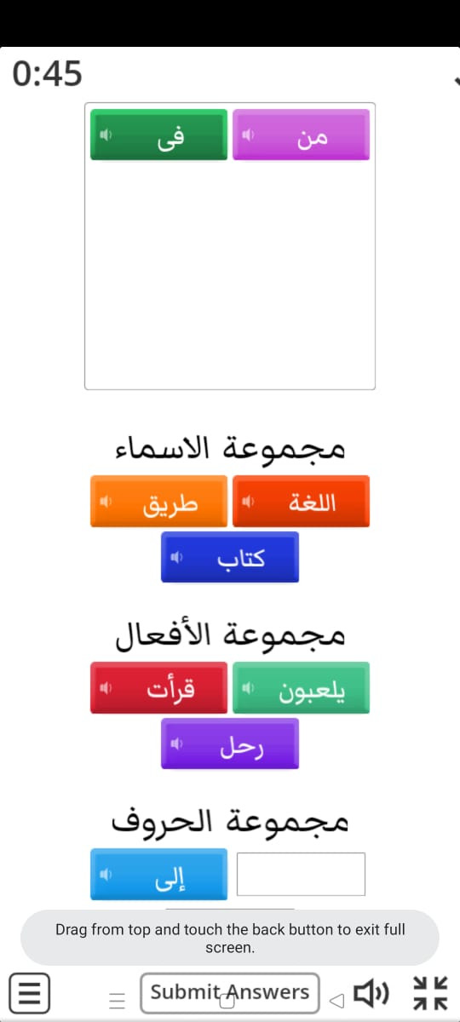This screenshot has height=1022, width=460.
Task: Tap speaker icon on orange طريق tile
Action: pyautogui.click(x=104, y=502)
